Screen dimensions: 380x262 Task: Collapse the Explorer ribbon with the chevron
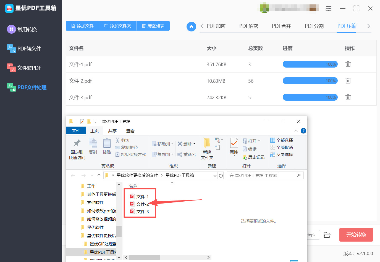[x=296, y=131]
